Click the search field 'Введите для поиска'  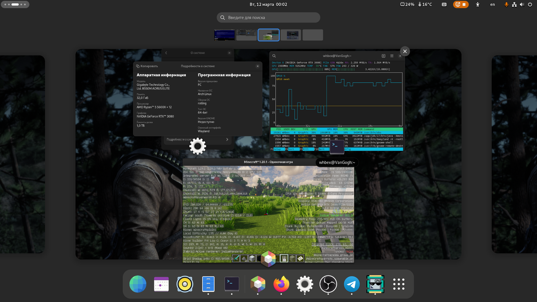click(268, 18)
